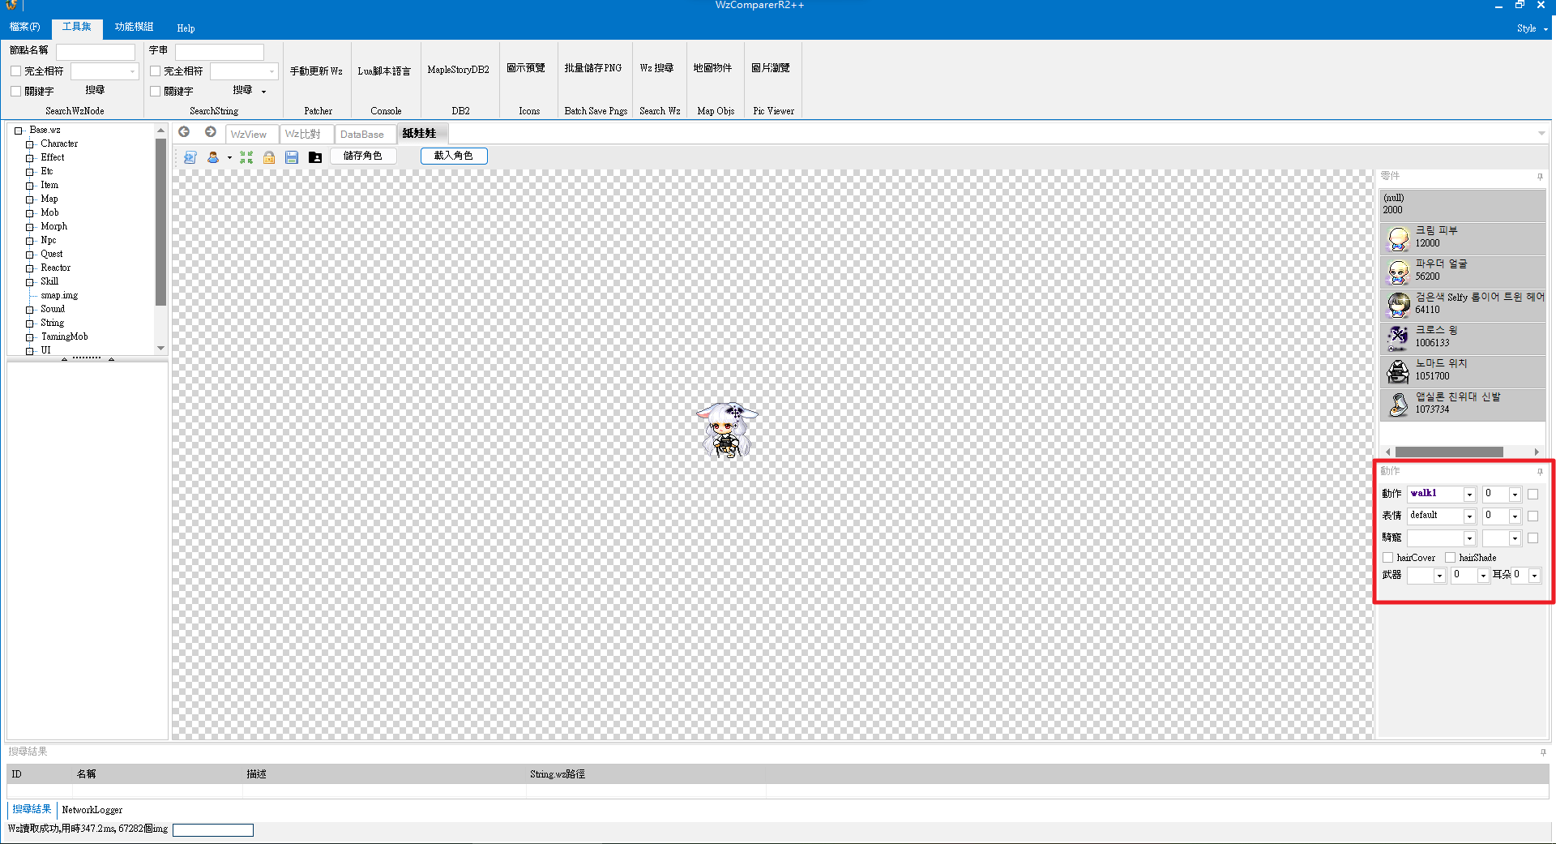Image resolution: width=1556 pixels, height=844 pixels.
Task: Open the 武器 weapon type dropdown
Action: click(1439, 576)
